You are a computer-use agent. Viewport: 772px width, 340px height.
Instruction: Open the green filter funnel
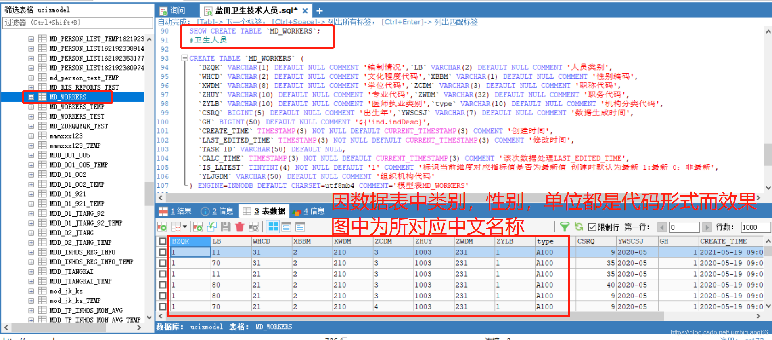click(x=565, y=227)
